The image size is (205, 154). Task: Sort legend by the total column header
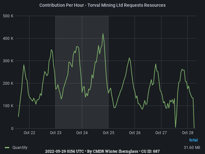tap(193, 140)
